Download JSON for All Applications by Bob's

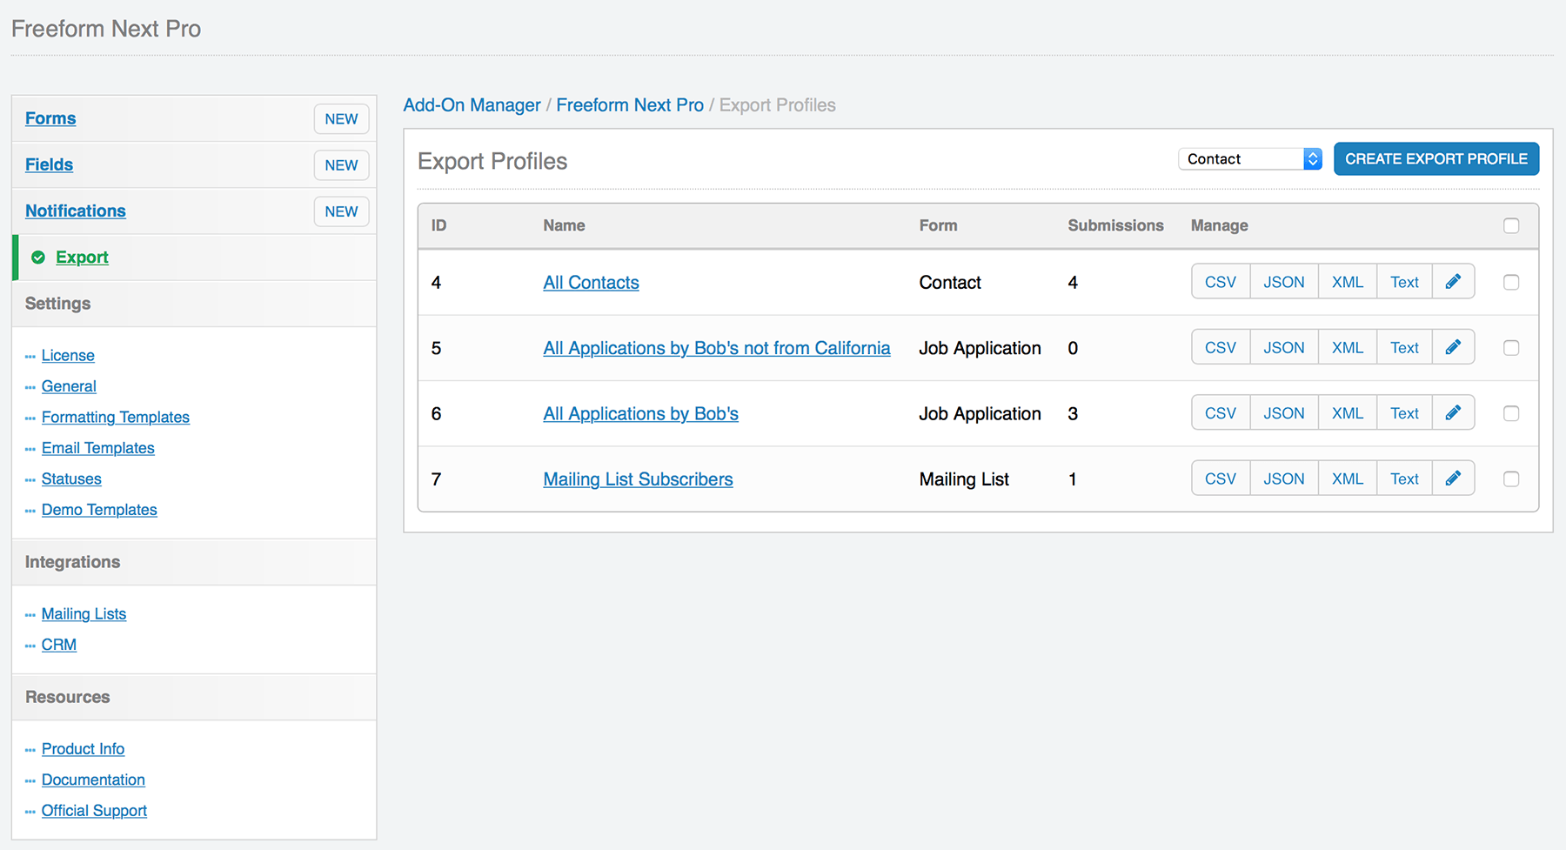pos(1283,412)
